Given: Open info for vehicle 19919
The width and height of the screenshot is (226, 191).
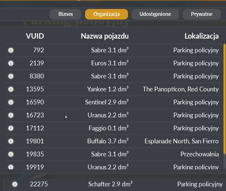Looking at the screenshot, I should (x=11, y=167).
